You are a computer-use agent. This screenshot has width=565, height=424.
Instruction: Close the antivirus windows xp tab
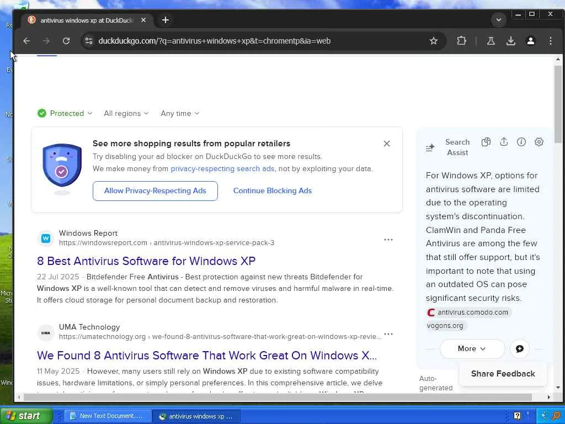[143, 20]
